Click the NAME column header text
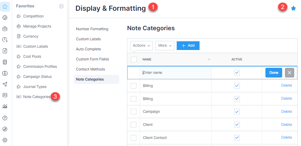The image size is (301, 146). click(x=147, y=59)
